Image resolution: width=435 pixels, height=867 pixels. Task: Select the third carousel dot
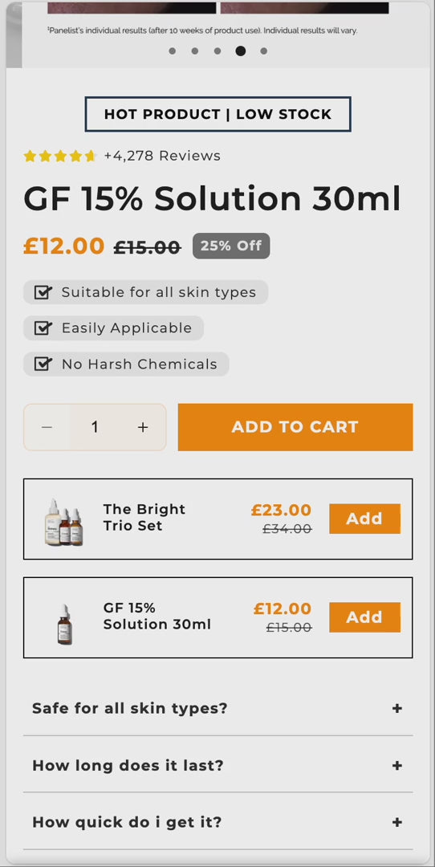217,51
